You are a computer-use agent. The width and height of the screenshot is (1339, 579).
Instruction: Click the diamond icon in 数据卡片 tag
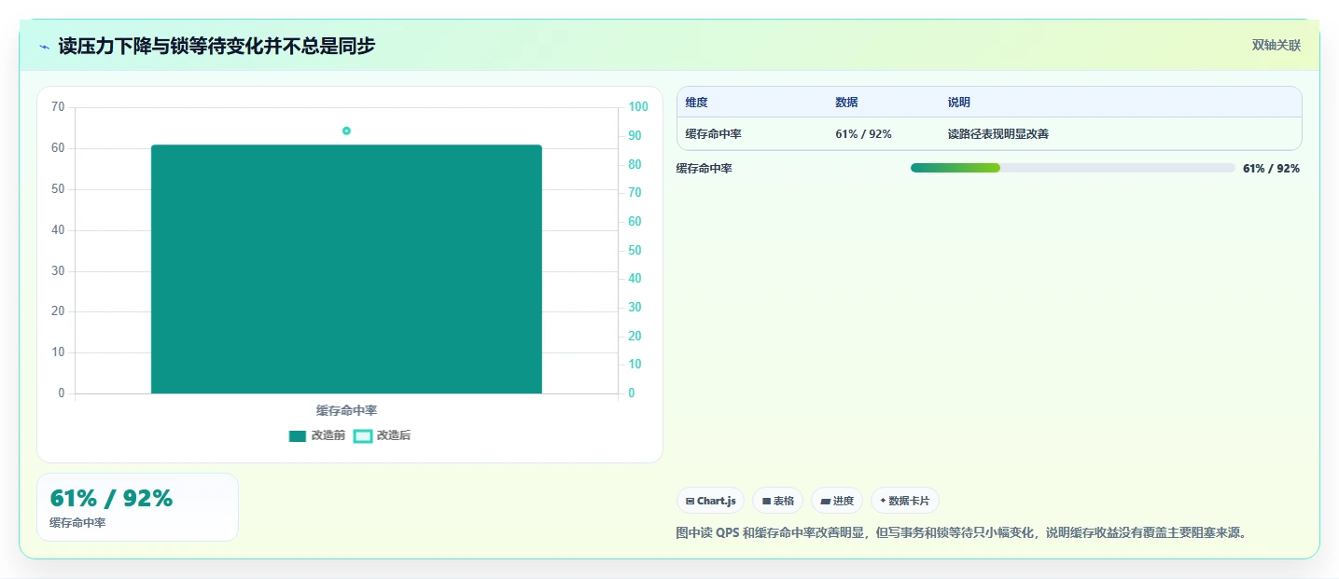[883, 501]
